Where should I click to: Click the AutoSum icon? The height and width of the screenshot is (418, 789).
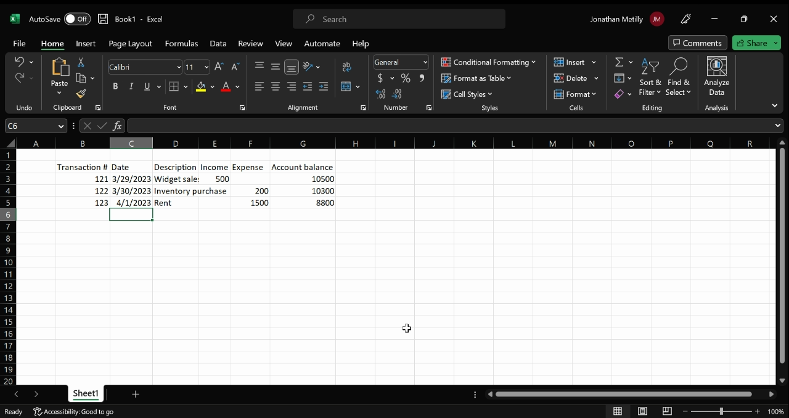[618, 62]
